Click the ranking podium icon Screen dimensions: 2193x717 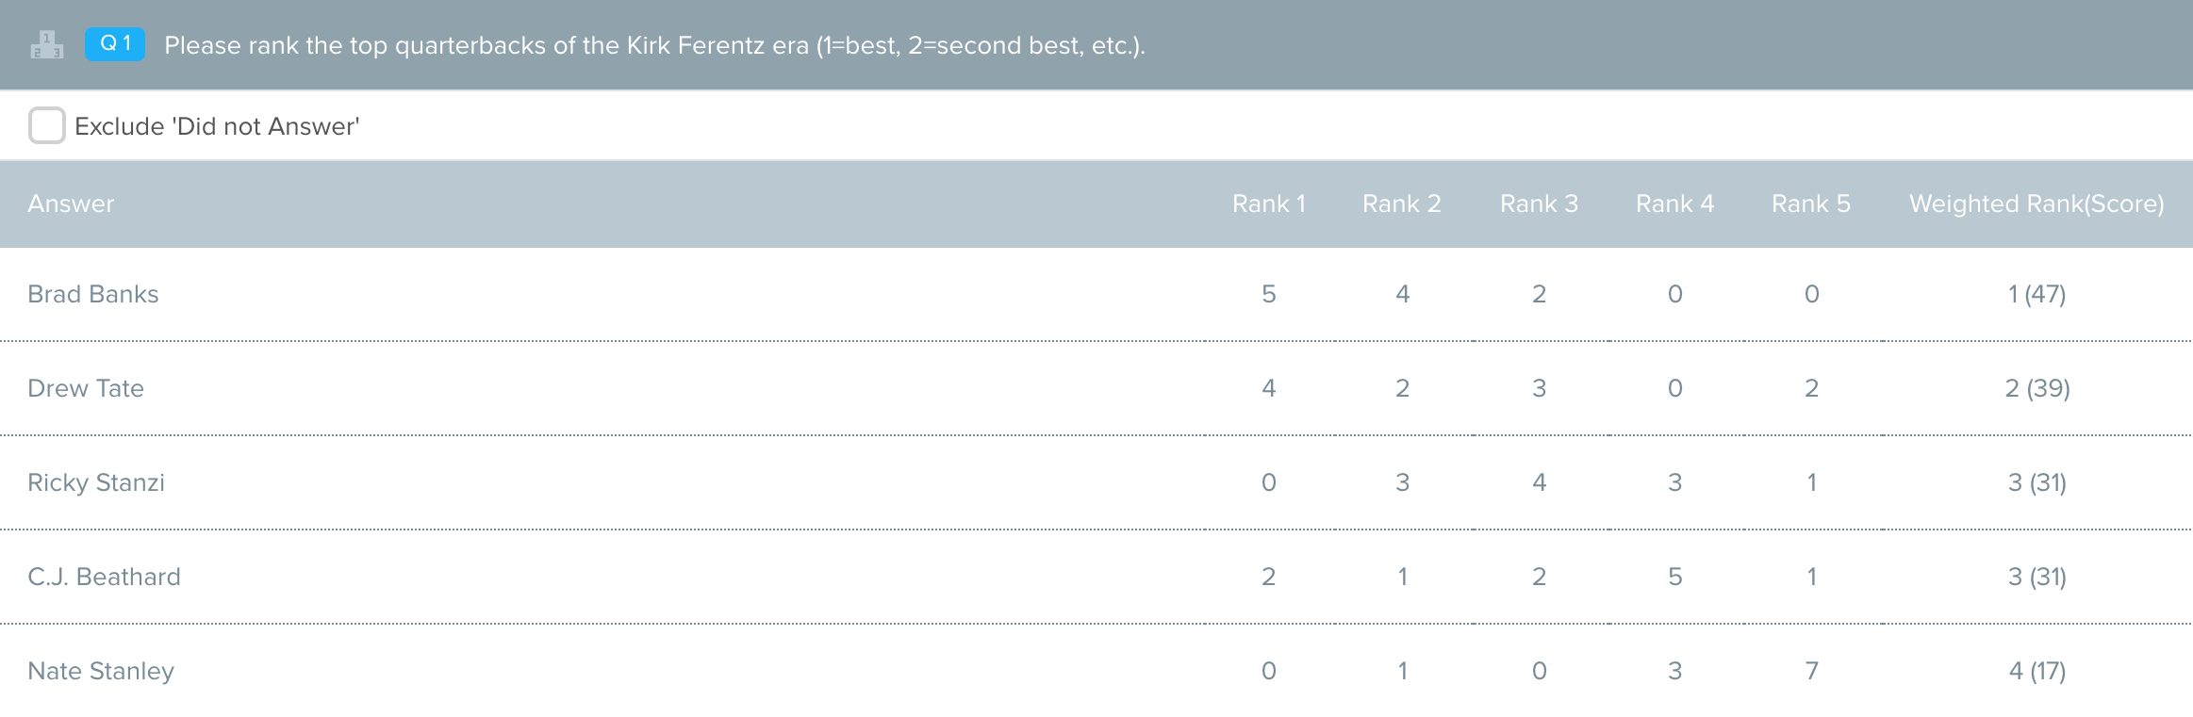[46, 45]
